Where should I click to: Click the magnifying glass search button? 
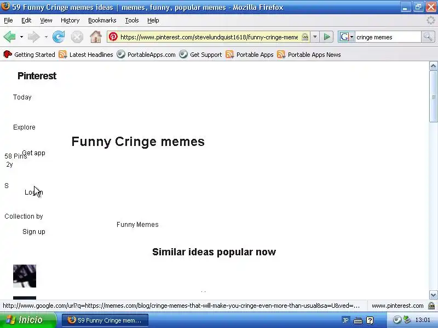(428, 37)
